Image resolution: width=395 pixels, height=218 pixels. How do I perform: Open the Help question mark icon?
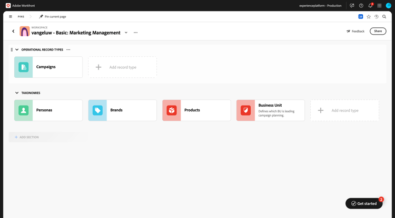(361, 6)
